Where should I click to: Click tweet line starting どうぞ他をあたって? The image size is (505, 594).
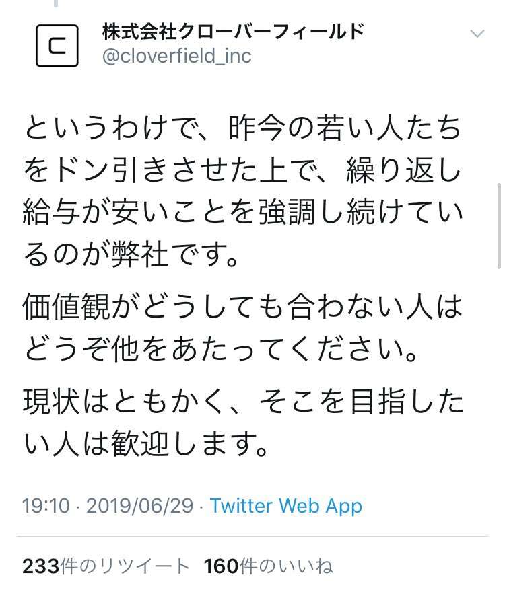pyautogui.click(x=221, y=348)
